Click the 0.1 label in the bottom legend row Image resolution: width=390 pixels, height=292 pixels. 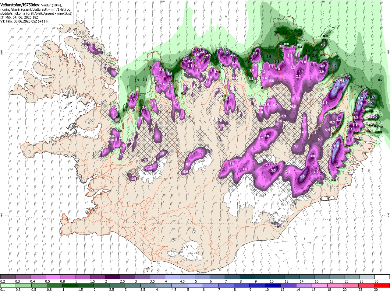click(2, 290)
